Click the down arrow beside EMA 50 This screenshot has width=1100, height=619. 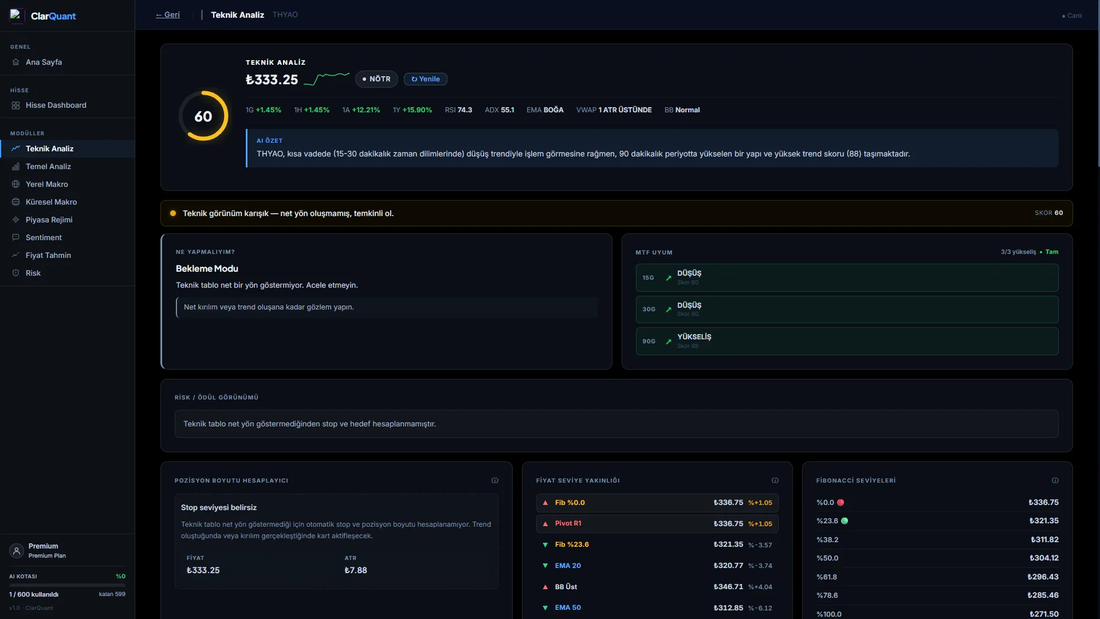pyautogui.click(x=545, y=608)
